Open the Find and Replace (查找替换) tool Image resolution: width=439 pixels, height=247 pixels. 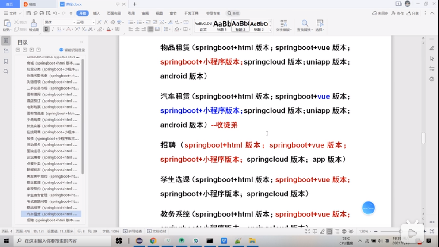[x=305, y=26]
